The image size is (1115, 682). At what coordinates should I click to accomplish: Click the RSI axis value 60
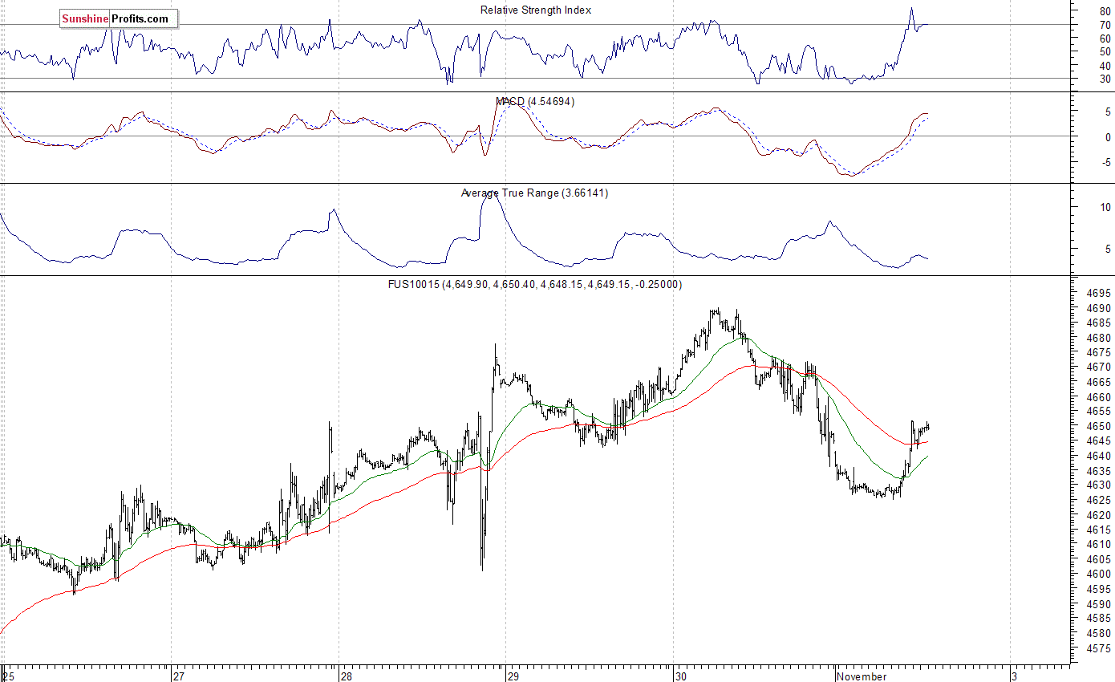pos(1105,39)
